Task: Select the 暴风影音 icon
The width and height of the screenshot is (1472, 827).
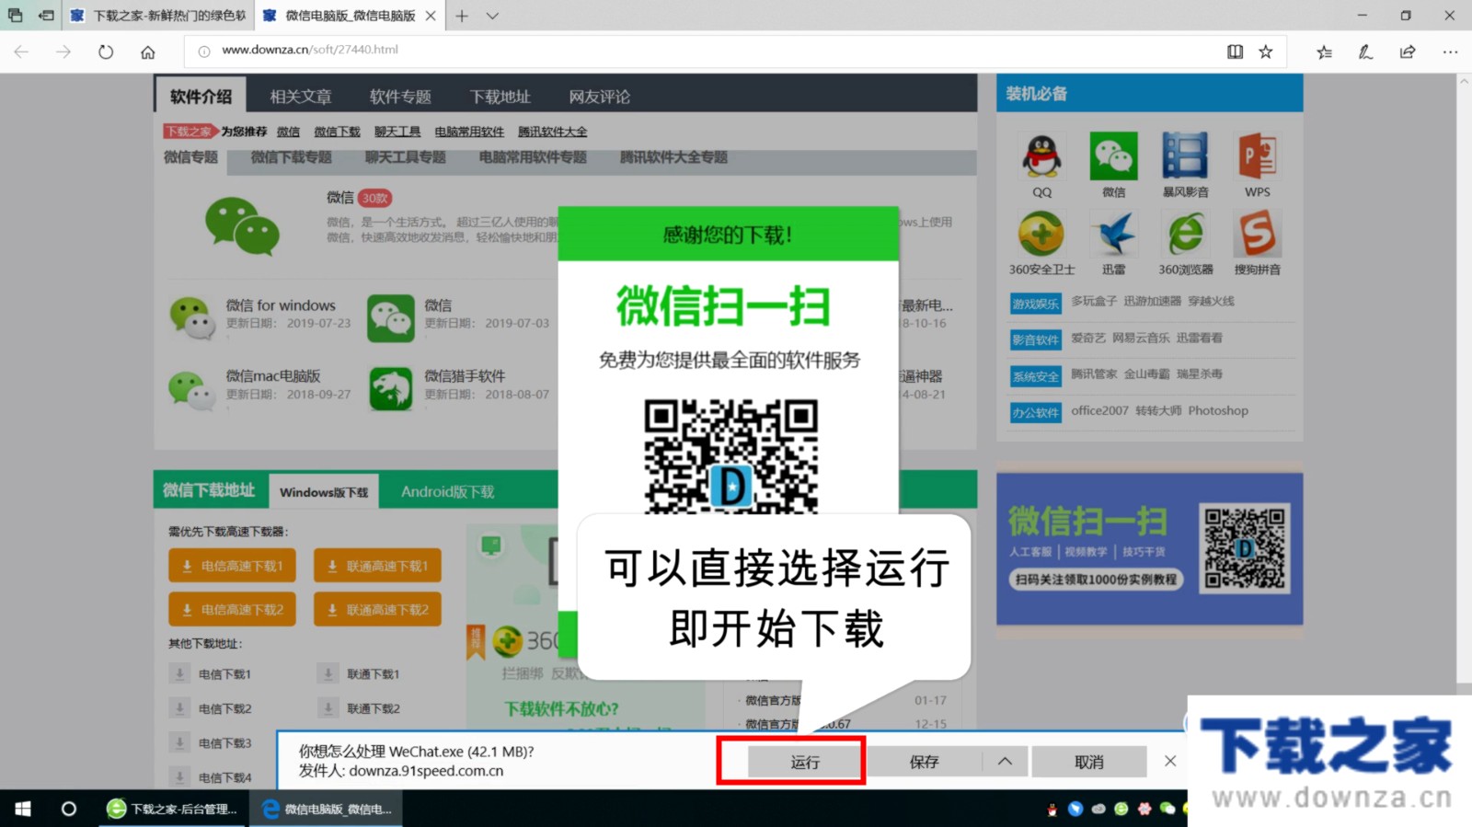Action: pyautogui.click(x=1185, y=156)
